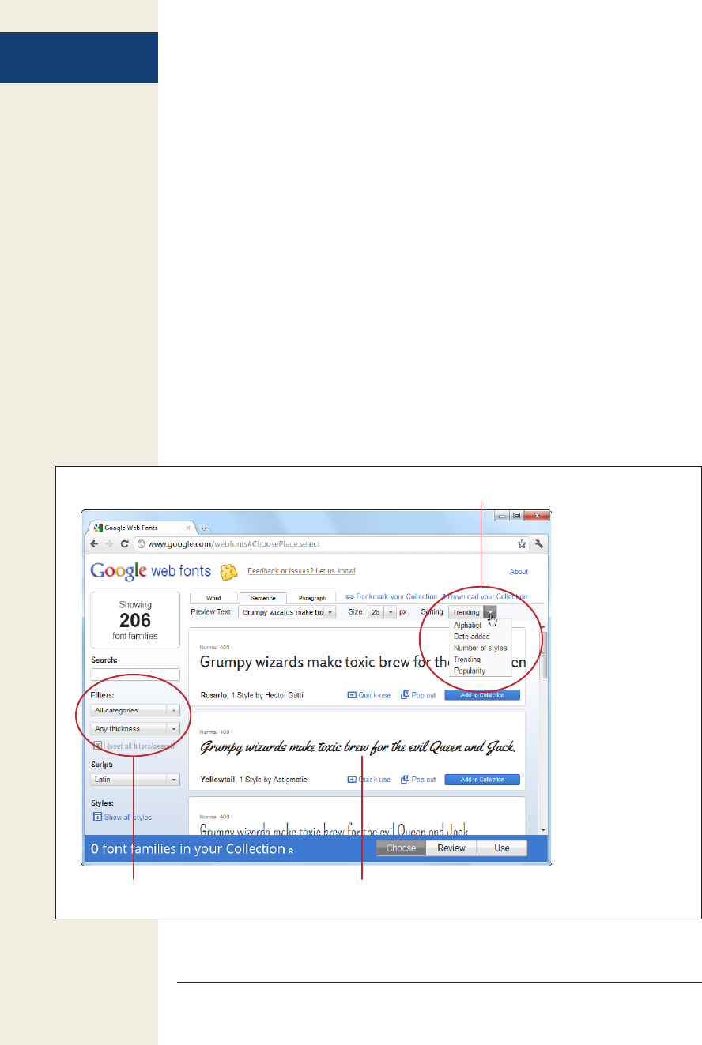
Task: Click the Yellowtail font name
Action: tap(218, 780)
